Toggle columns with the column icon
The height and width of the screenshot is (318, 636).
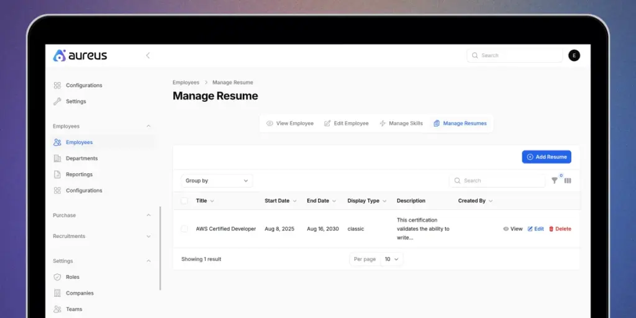coord(568,181)
